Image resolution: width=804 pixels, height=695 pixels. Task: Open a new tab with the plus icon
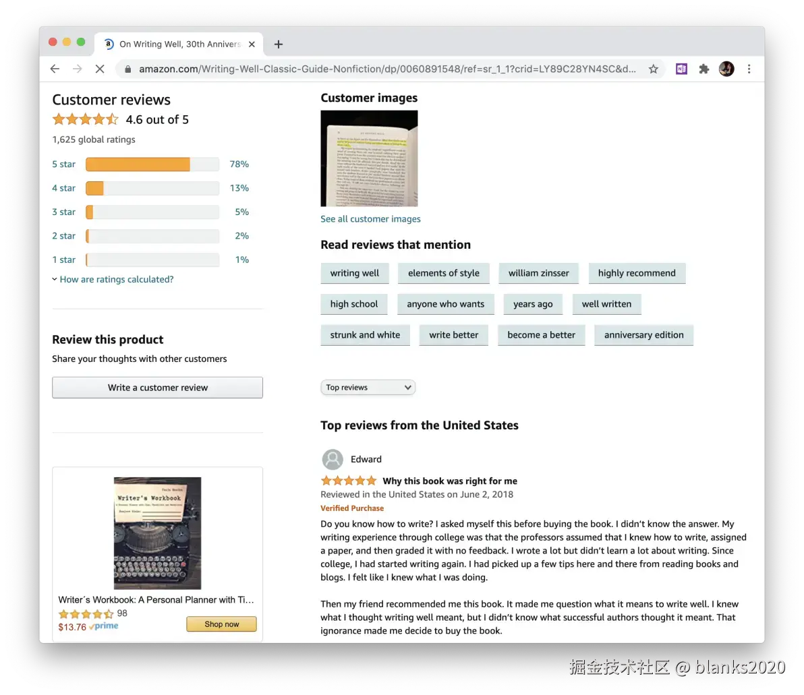pyautogui.click(x=279, y=44)
